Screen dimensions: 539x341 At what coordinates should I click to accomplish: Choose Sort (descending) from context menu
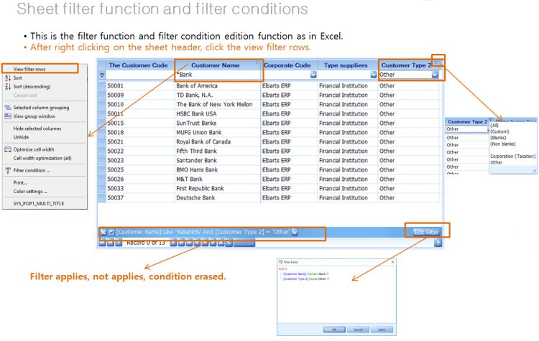pyautogui.click(x=32, y=87)
